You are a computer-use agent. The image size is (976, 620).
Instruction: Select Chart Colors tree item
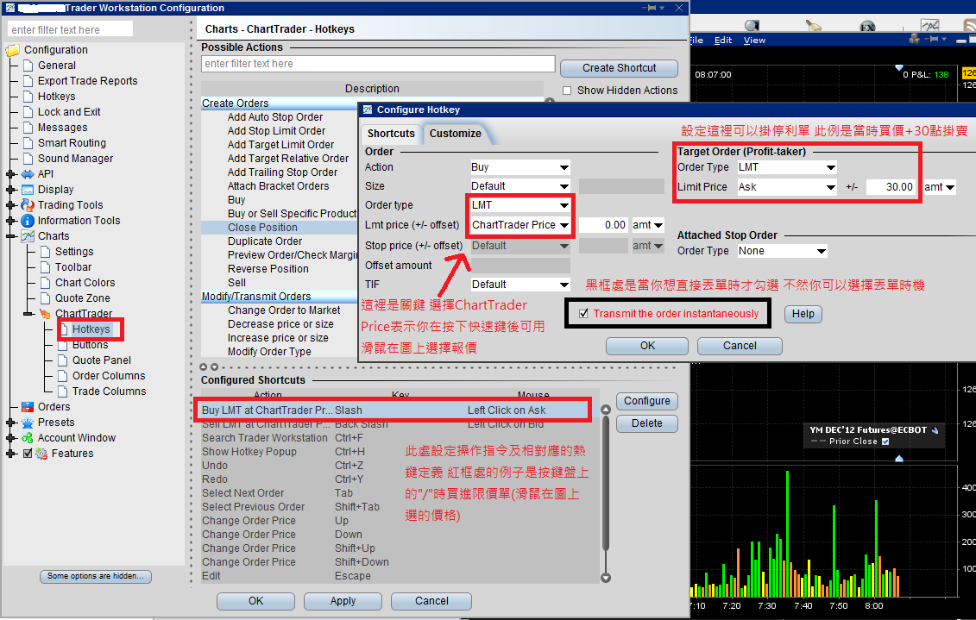click(x=85, y=282)
